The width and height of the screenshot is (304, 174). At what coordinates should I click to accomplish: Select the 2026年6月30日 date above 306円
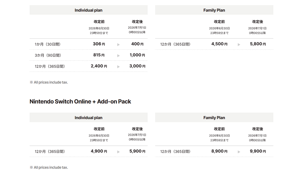[99, 28]
